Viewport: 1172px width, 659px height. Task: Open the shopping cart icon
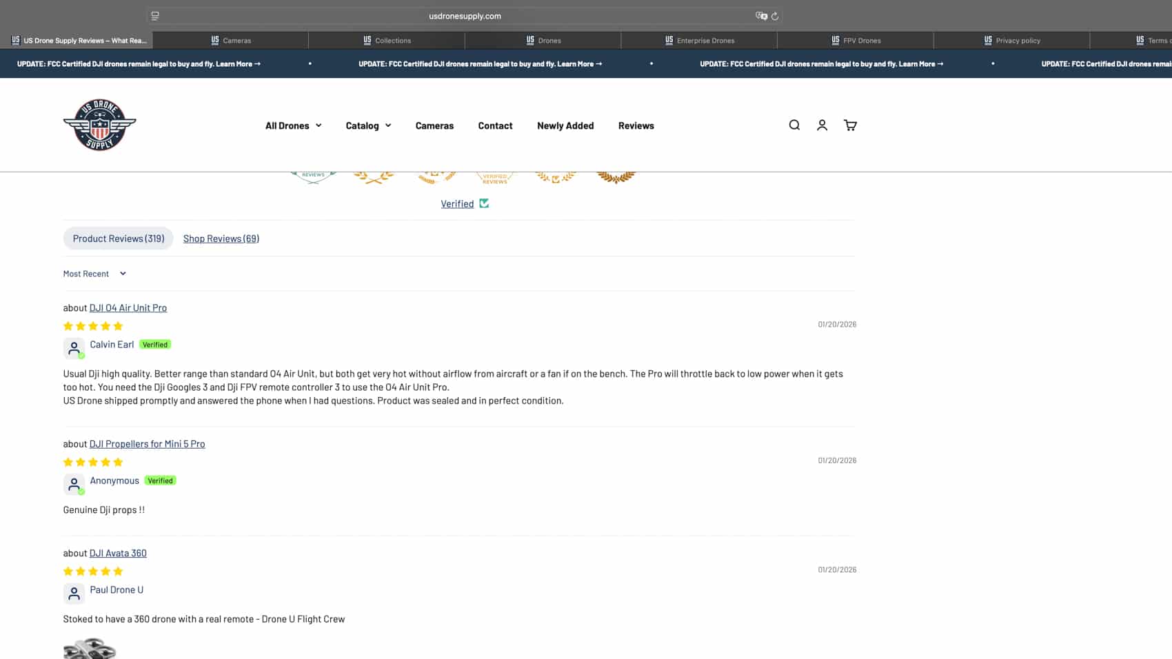click(850, 125)
